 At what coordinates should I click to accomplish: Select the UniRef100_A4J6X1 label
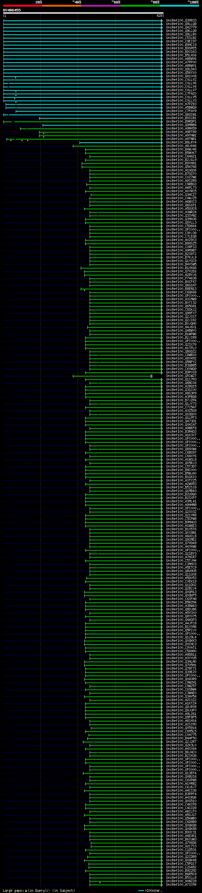pos(181,327)
